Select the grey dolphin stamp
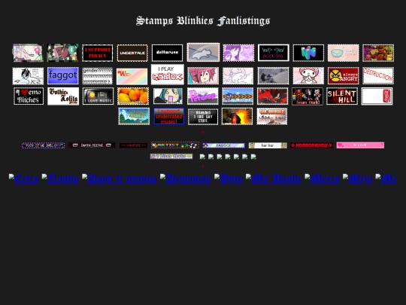The width and height of the screenshot is (406, 305). (x=203, y=53)
